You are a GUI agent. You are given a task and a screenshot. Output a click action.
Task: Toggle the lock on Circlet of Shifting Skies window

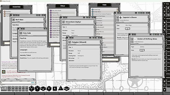point(156,34)
